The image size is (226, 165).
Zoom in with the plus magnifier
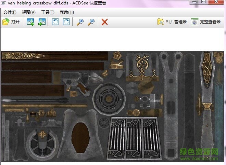pos(80,22)
